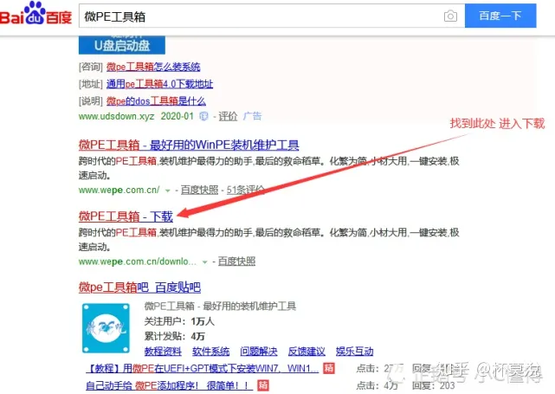555x394 pixels.
Task: Click the 回复: 203 stat text
Action: coord(433,385)
